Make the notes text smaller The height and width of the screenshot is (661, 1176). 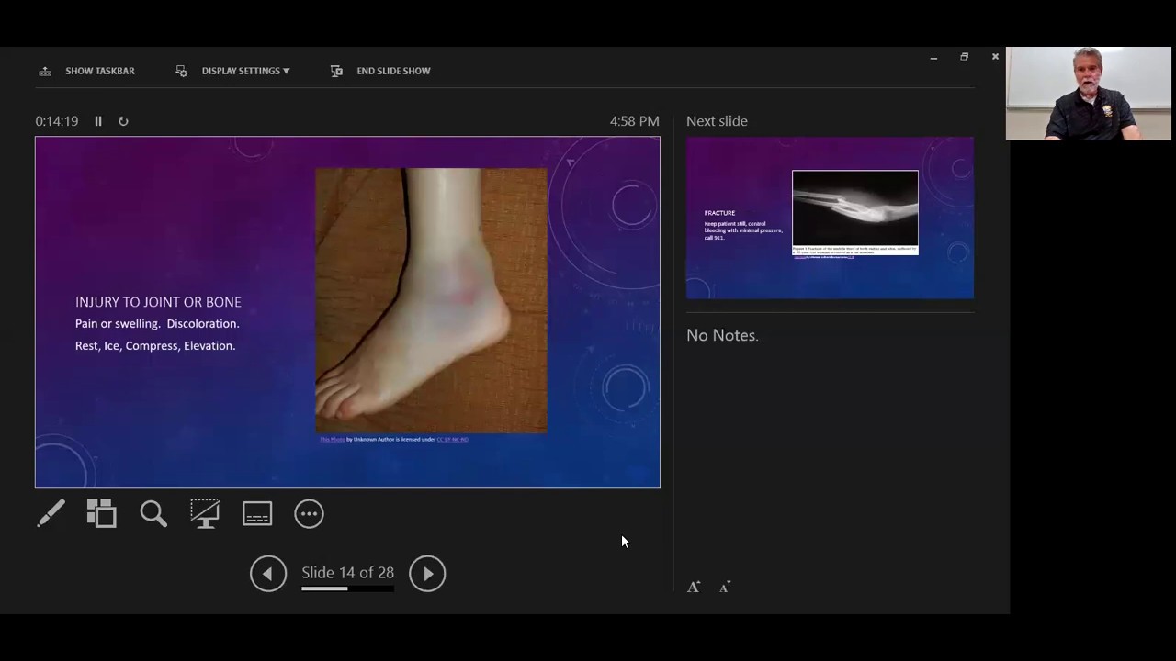click(x=725, y=587)
